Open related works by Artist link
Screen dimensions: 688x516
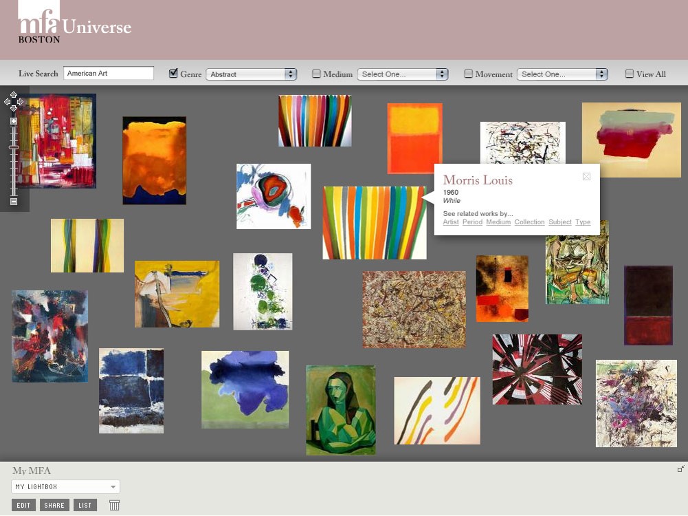click(x=451, y=222)
